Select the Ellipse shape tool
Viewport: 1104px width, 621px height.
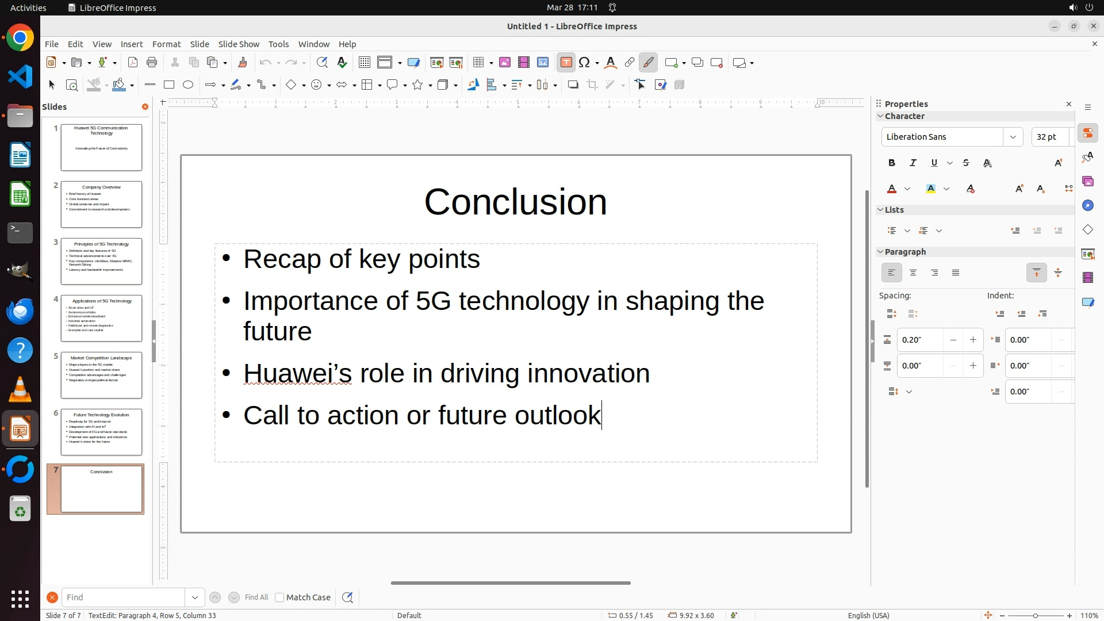point(188,85)
